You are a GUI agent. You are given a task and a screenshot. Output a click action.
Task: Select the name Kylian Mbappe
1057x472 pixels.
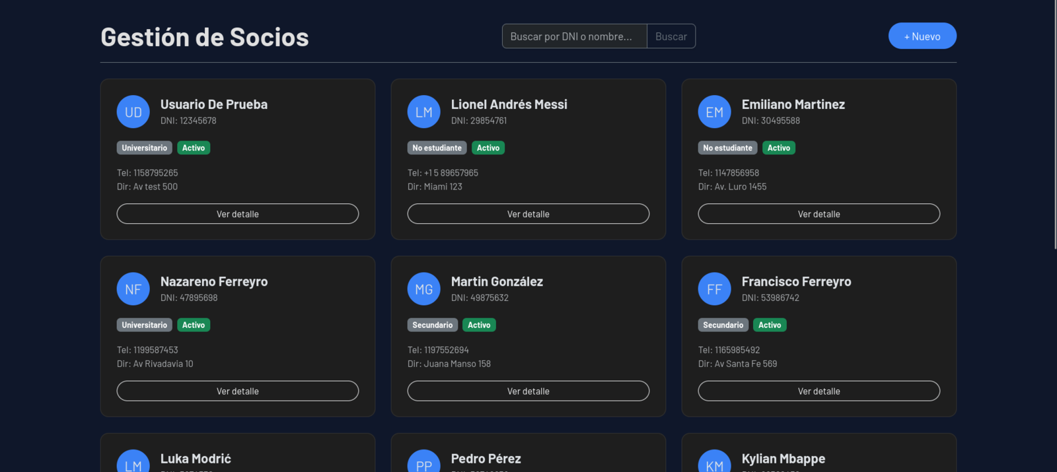(784, 458)
